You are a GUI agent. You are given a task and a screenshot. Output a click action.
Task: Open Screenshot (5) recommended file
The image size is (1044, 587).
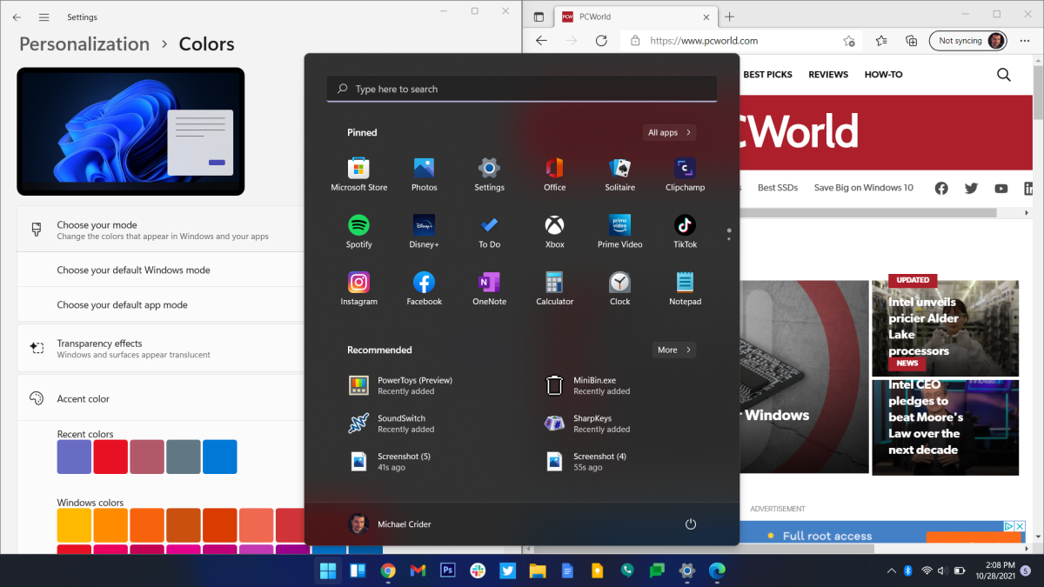[390, 462]
